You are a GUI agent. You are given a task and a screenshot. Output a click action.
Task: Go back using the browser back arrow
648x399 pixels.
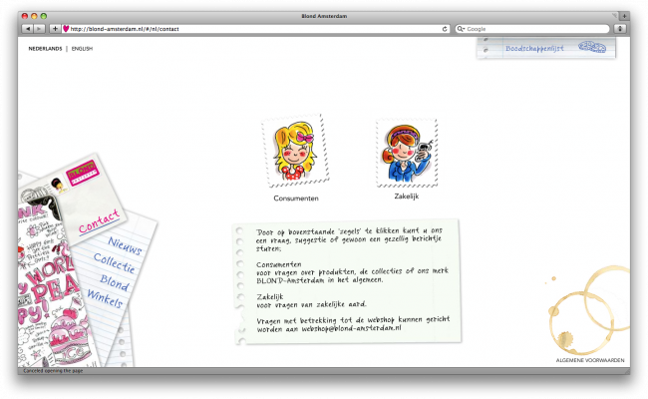[28, 29]
